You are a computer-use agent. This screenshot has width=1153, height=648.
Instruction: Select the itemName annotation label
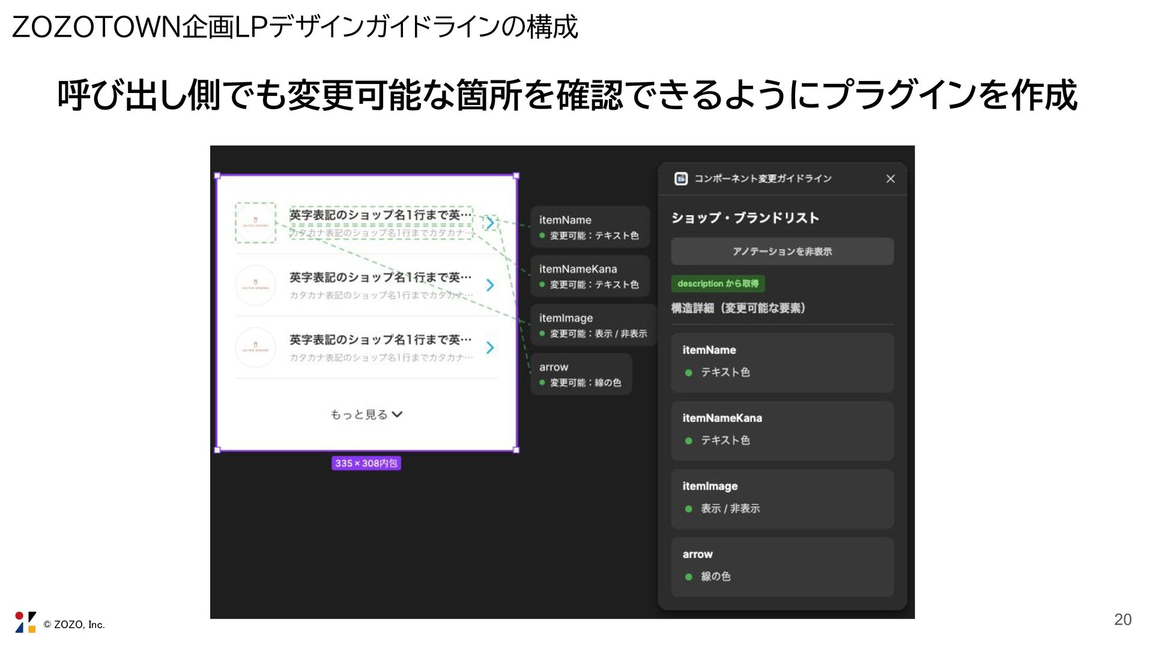tap(589, 227)
